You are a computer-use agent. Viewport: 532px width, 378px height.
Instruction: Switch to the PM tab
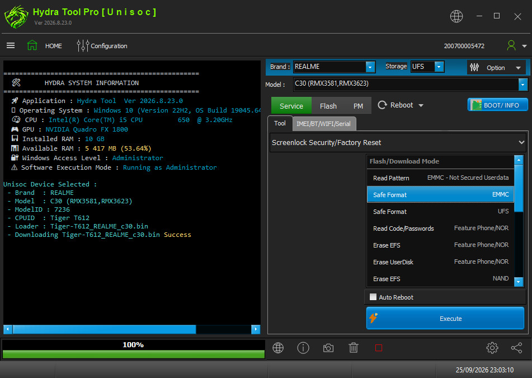click(358, 106)
